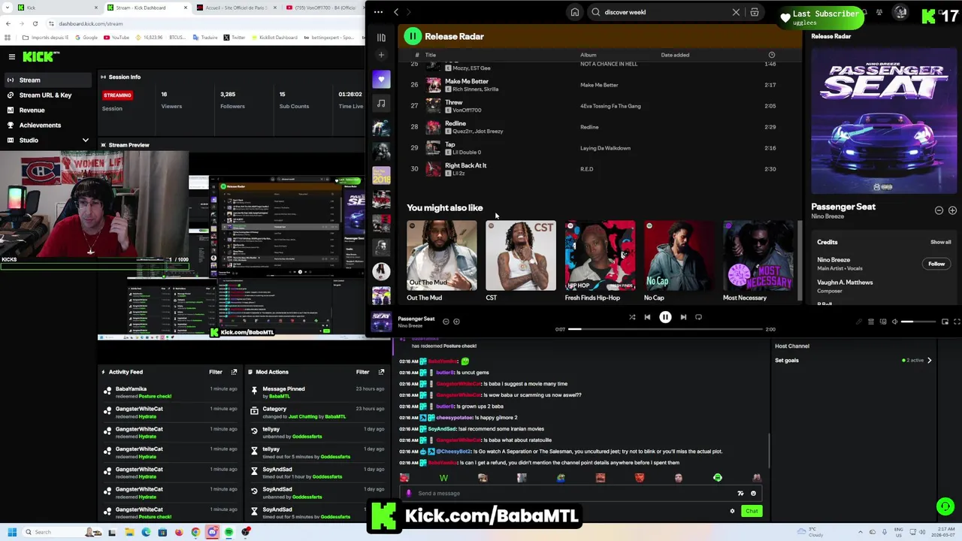
Task: Sort tracks by Date added column
Action: (x=675, y=55)
